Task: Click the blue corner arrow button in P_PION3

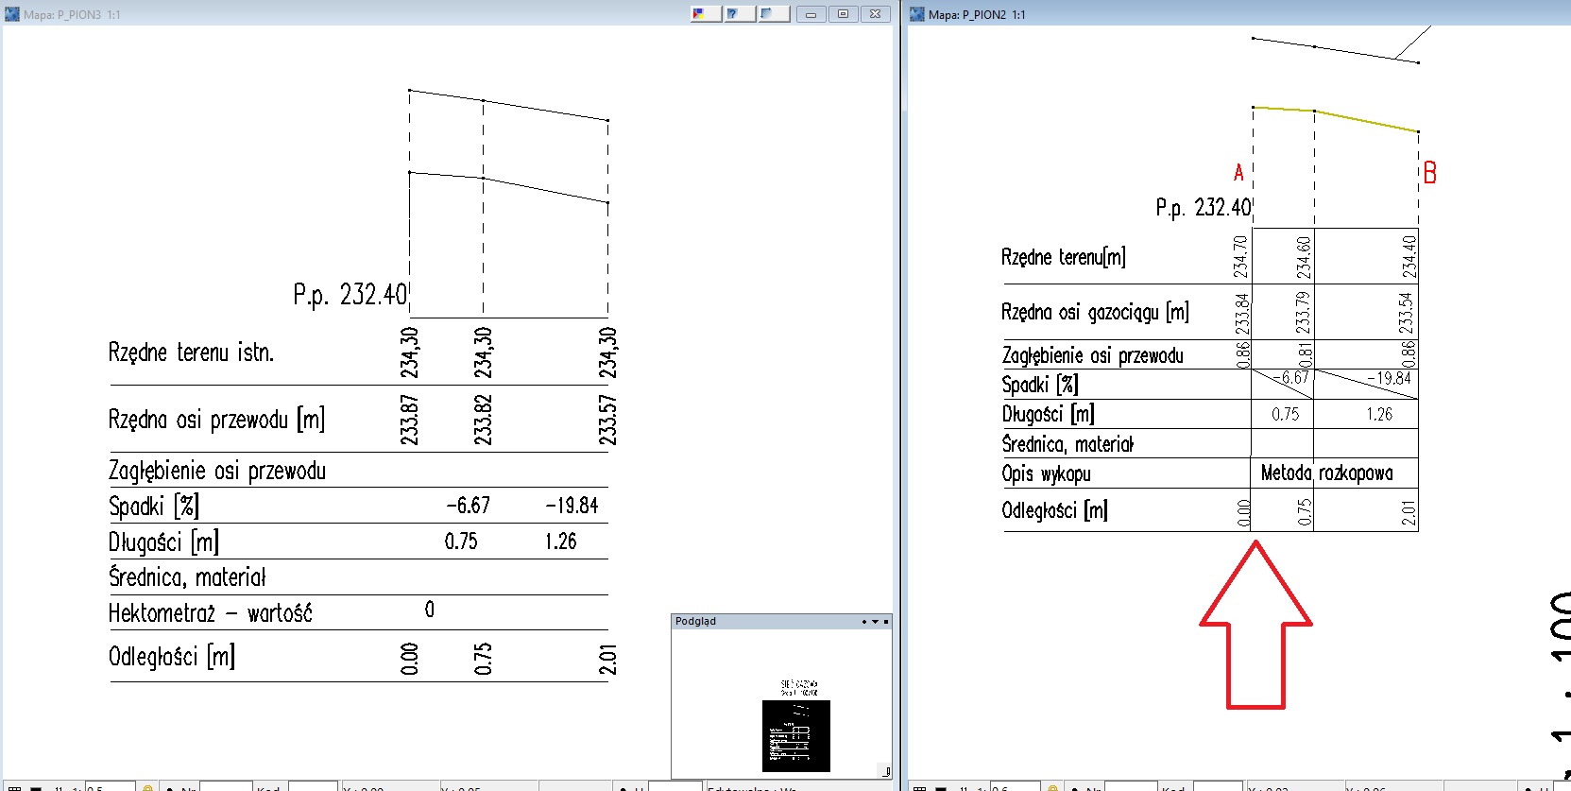Action: pyautogui.click(x=774, y=13)
